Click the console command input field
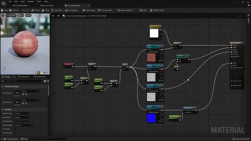Viewport: 251px width, 141px height. [48, 139]
